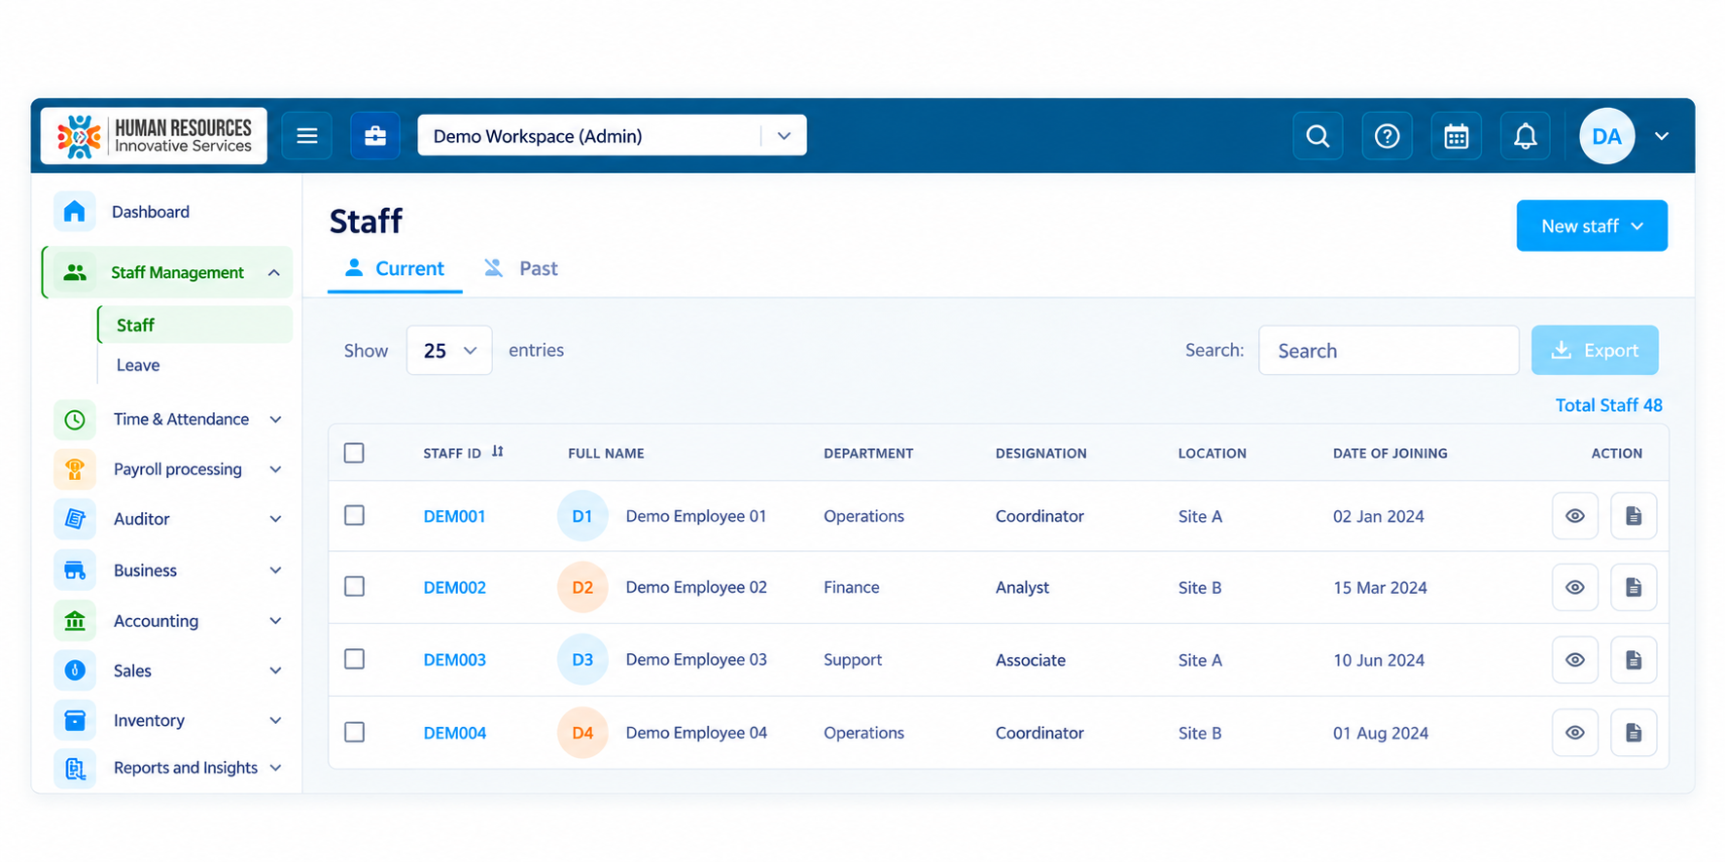Click the Auditor sidebar icon
Screen dimensions: 1725x862
click(75, 519)
